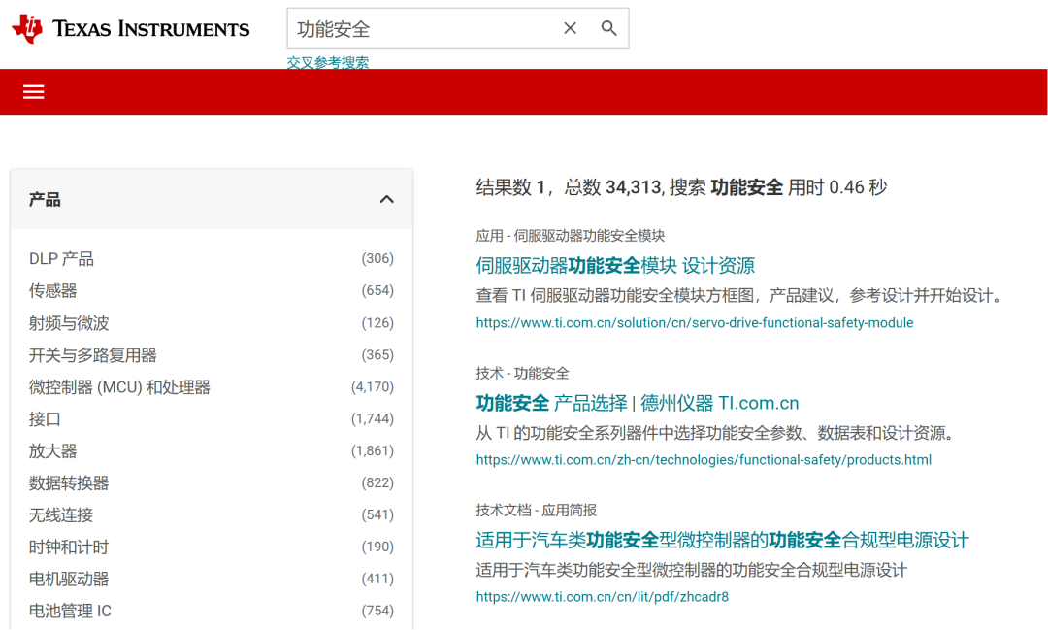Filter by 放大器 category

click(52, 451)
